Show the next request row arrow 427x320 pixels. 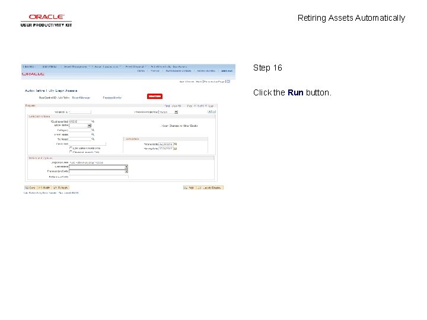(206, 106)
